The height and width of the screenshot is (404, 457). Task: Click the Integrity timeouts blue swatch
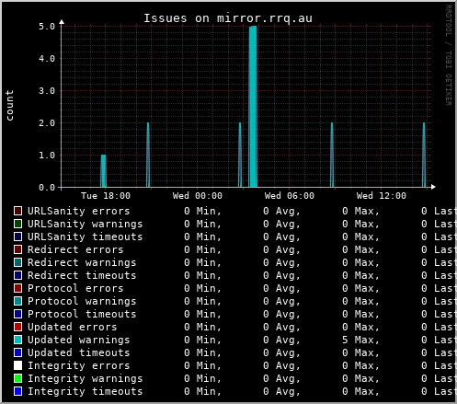click(17, 391)
